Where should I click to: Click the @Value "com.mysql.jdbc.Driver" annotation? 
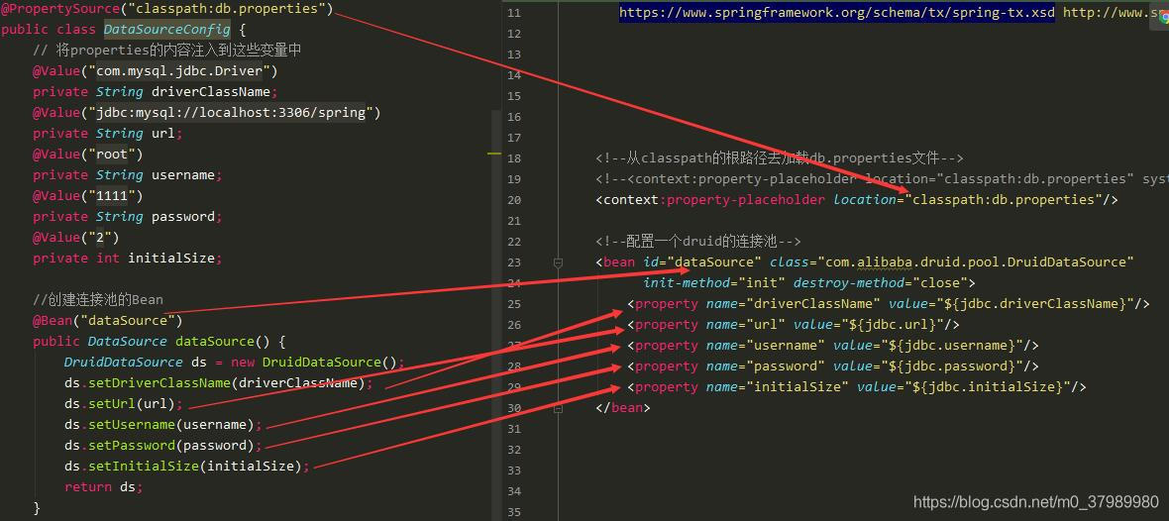click(156, 71)
